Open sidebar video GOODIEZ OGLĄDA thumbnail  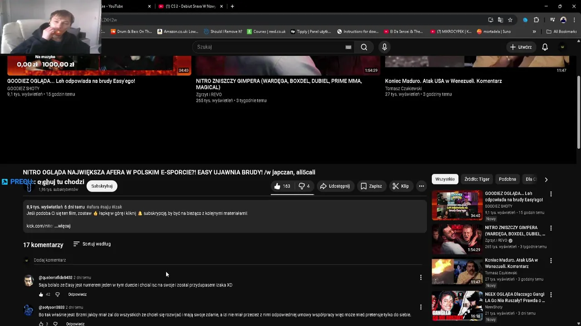click(x=457, y=205)
